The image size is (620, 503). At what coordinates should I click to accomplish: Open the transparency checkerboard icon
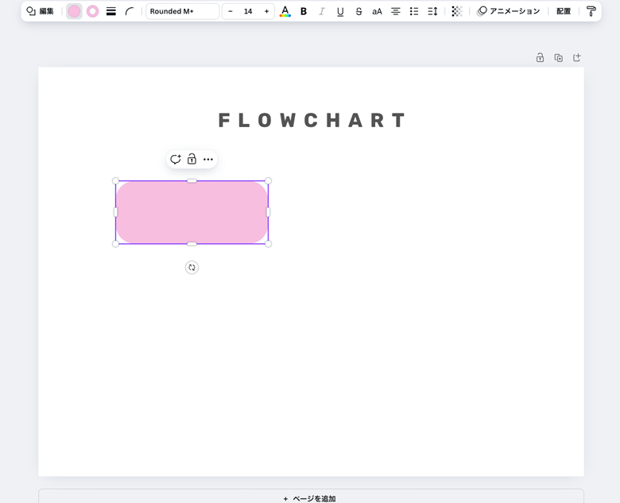tap(457, 11)
